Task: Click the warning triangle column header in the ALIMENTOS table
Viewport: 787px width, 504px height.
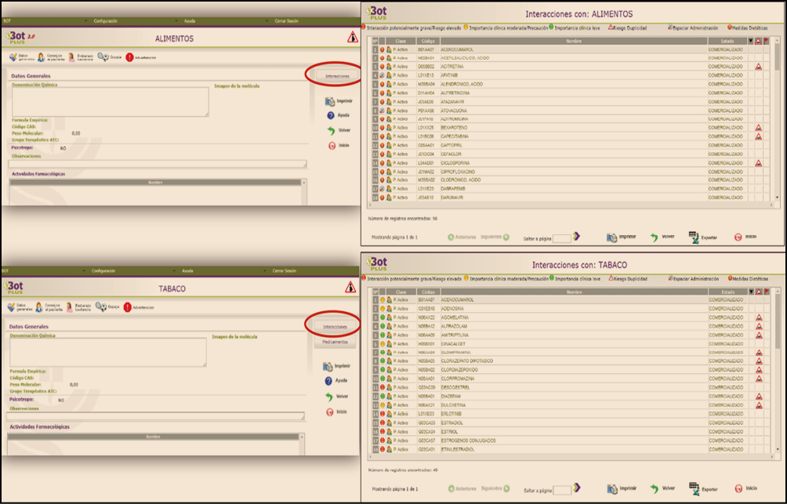Action: click(759, 41)
